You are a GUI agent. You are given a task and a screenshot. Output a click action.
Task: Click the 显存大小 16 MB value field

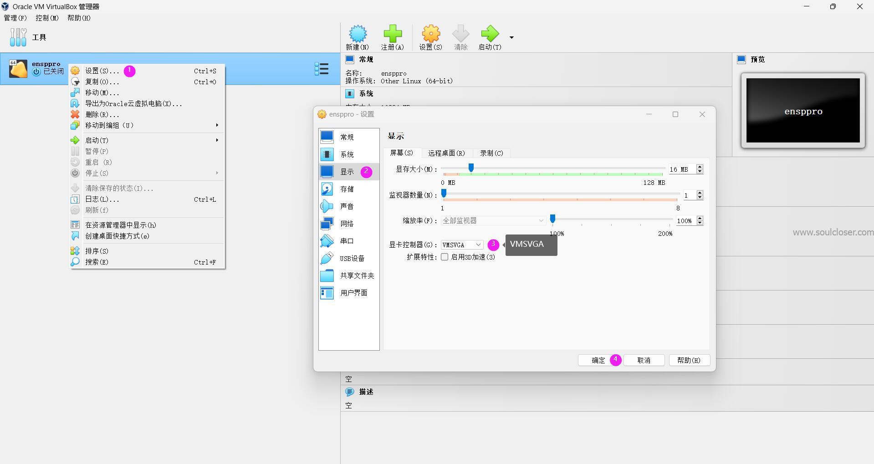[682, 169]
